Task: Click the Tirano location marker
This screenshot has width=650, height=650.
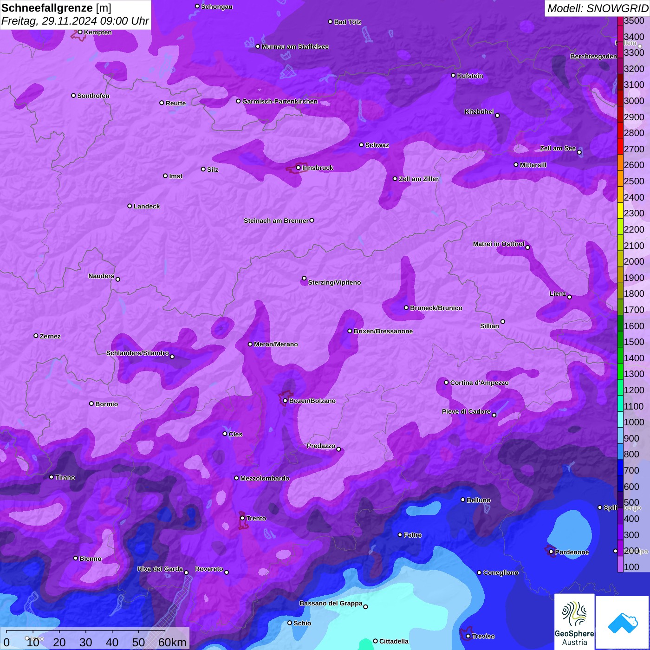Action: pyautogui.click(x=52, y=477)
